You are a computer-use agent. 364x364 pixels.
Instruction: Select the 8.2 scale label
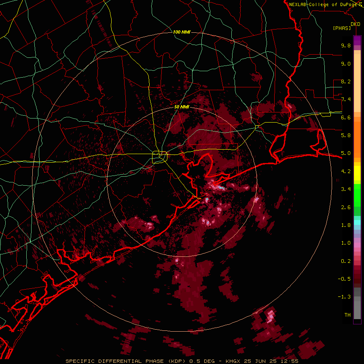click(346, 81)
